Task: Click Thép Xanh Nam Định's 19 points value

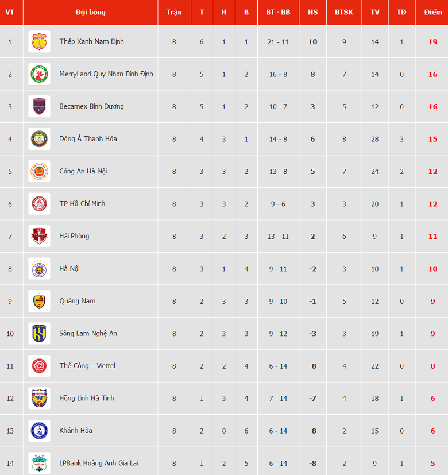Action: tap(433, 42)
